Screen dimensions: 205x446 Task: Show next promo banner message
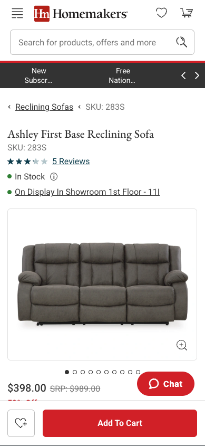tap(197, 75)
